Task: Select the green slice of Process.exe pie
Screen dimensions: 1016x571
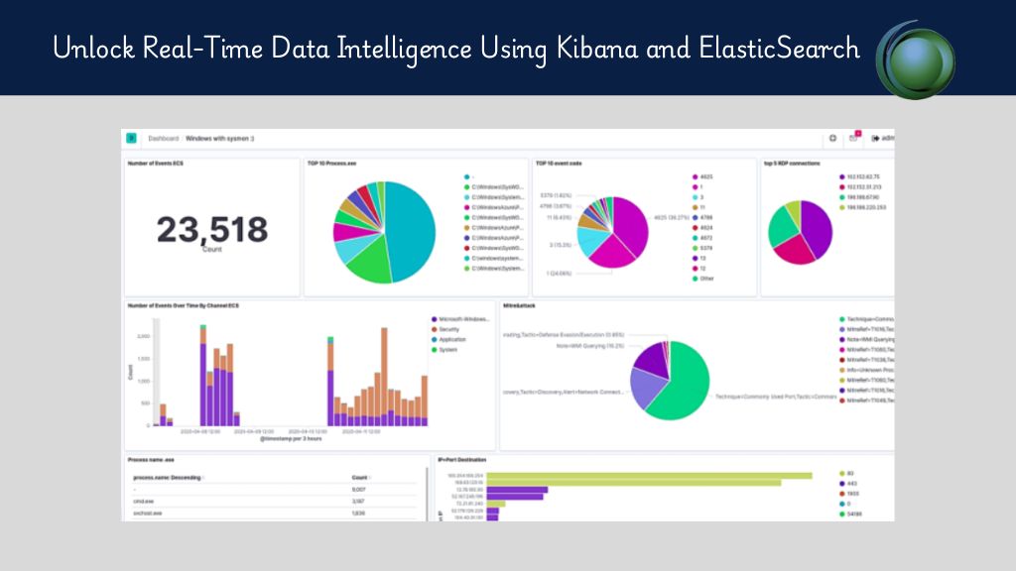Action: [x=372, y=262]
